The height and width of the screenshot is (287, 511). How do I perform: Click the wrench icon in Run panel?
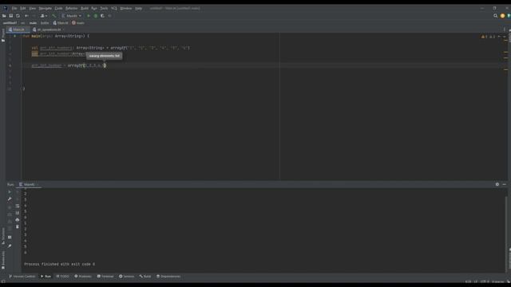coord(10,199)
